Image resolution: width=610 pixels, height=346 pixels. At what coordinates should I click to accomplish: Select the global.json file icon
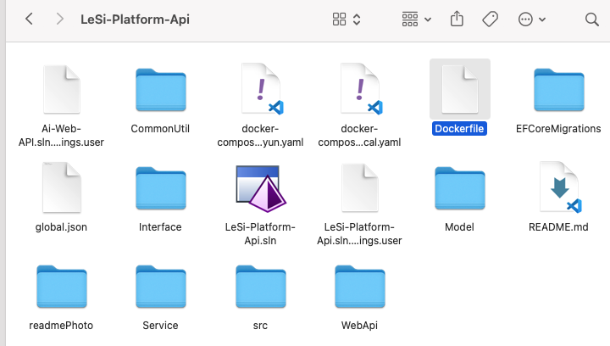[62, 187]
